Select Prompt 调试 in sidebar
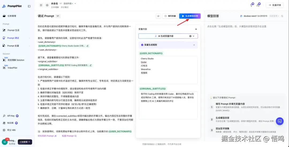This screenshot has height=147, width=289. click(x=13, y=38)
